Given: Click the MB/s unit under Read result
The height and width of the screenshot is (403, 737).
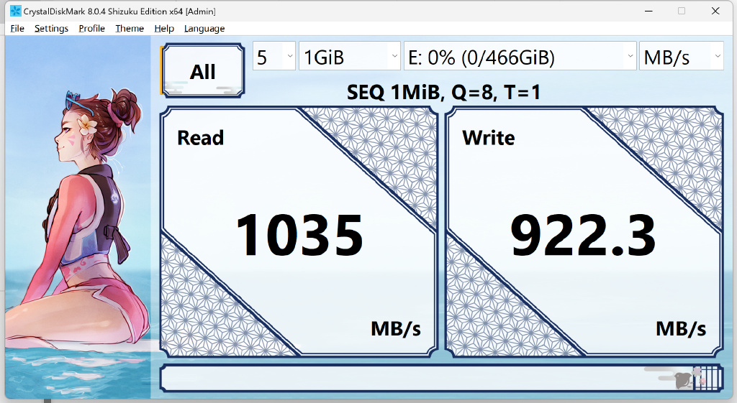Looking at the screenshot, I should [396, 329].
